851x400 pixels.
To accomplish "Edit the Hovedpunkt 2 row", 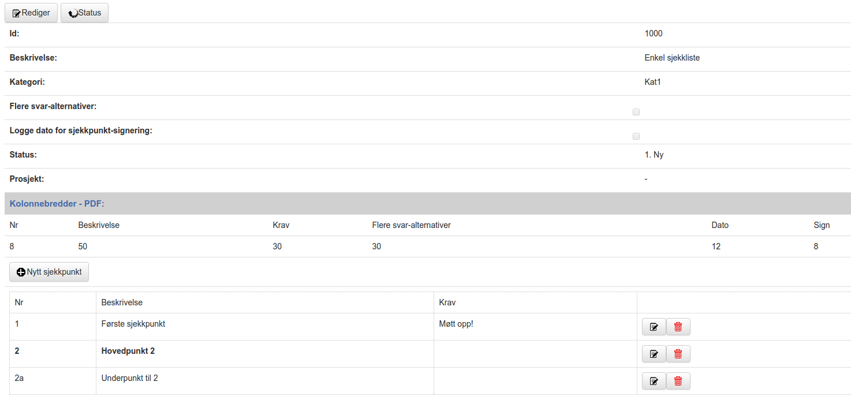I will coord(654,354).
